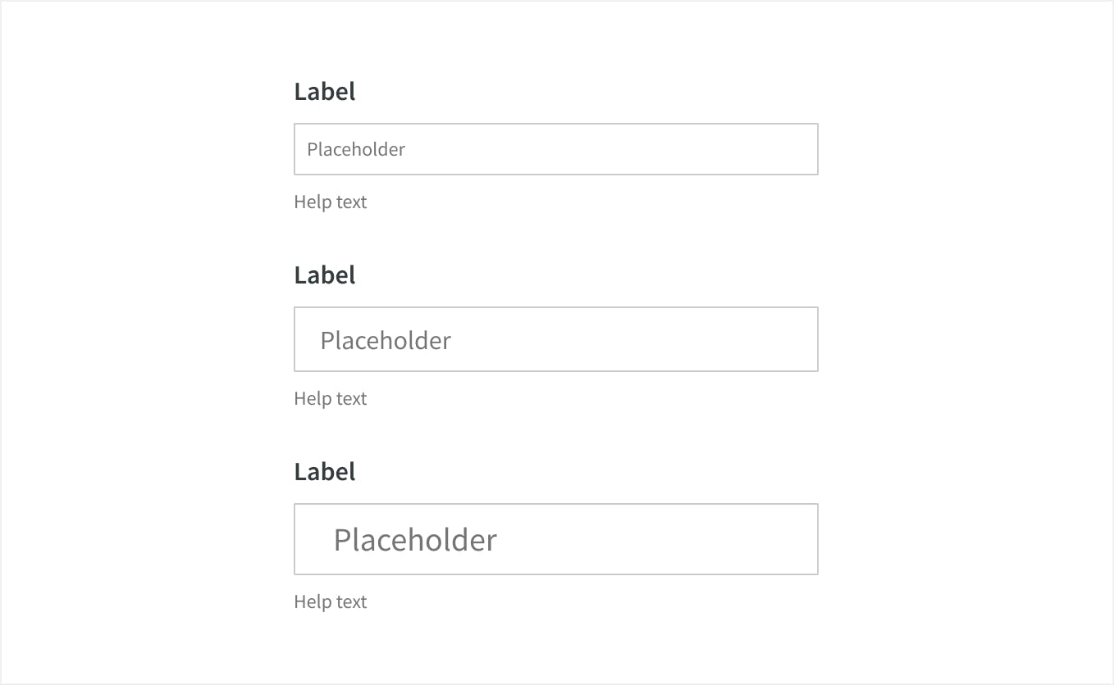The image size is (1114, 685).
Task: Click the Label above the largest input
Action: point(325,472)
